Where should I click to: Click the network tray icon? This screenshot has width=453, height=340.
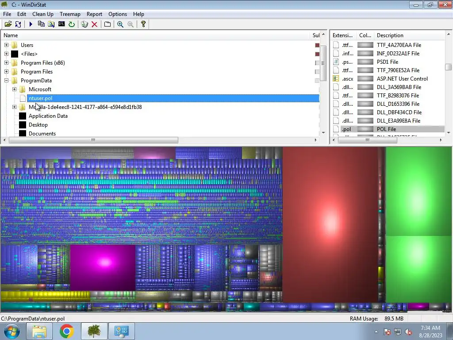click(398, 332)
